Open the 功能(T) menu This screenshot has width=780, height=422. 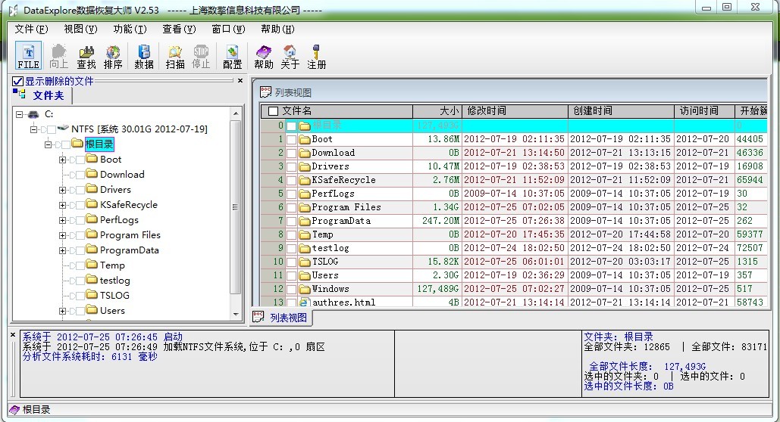click(x=130, y=29)
